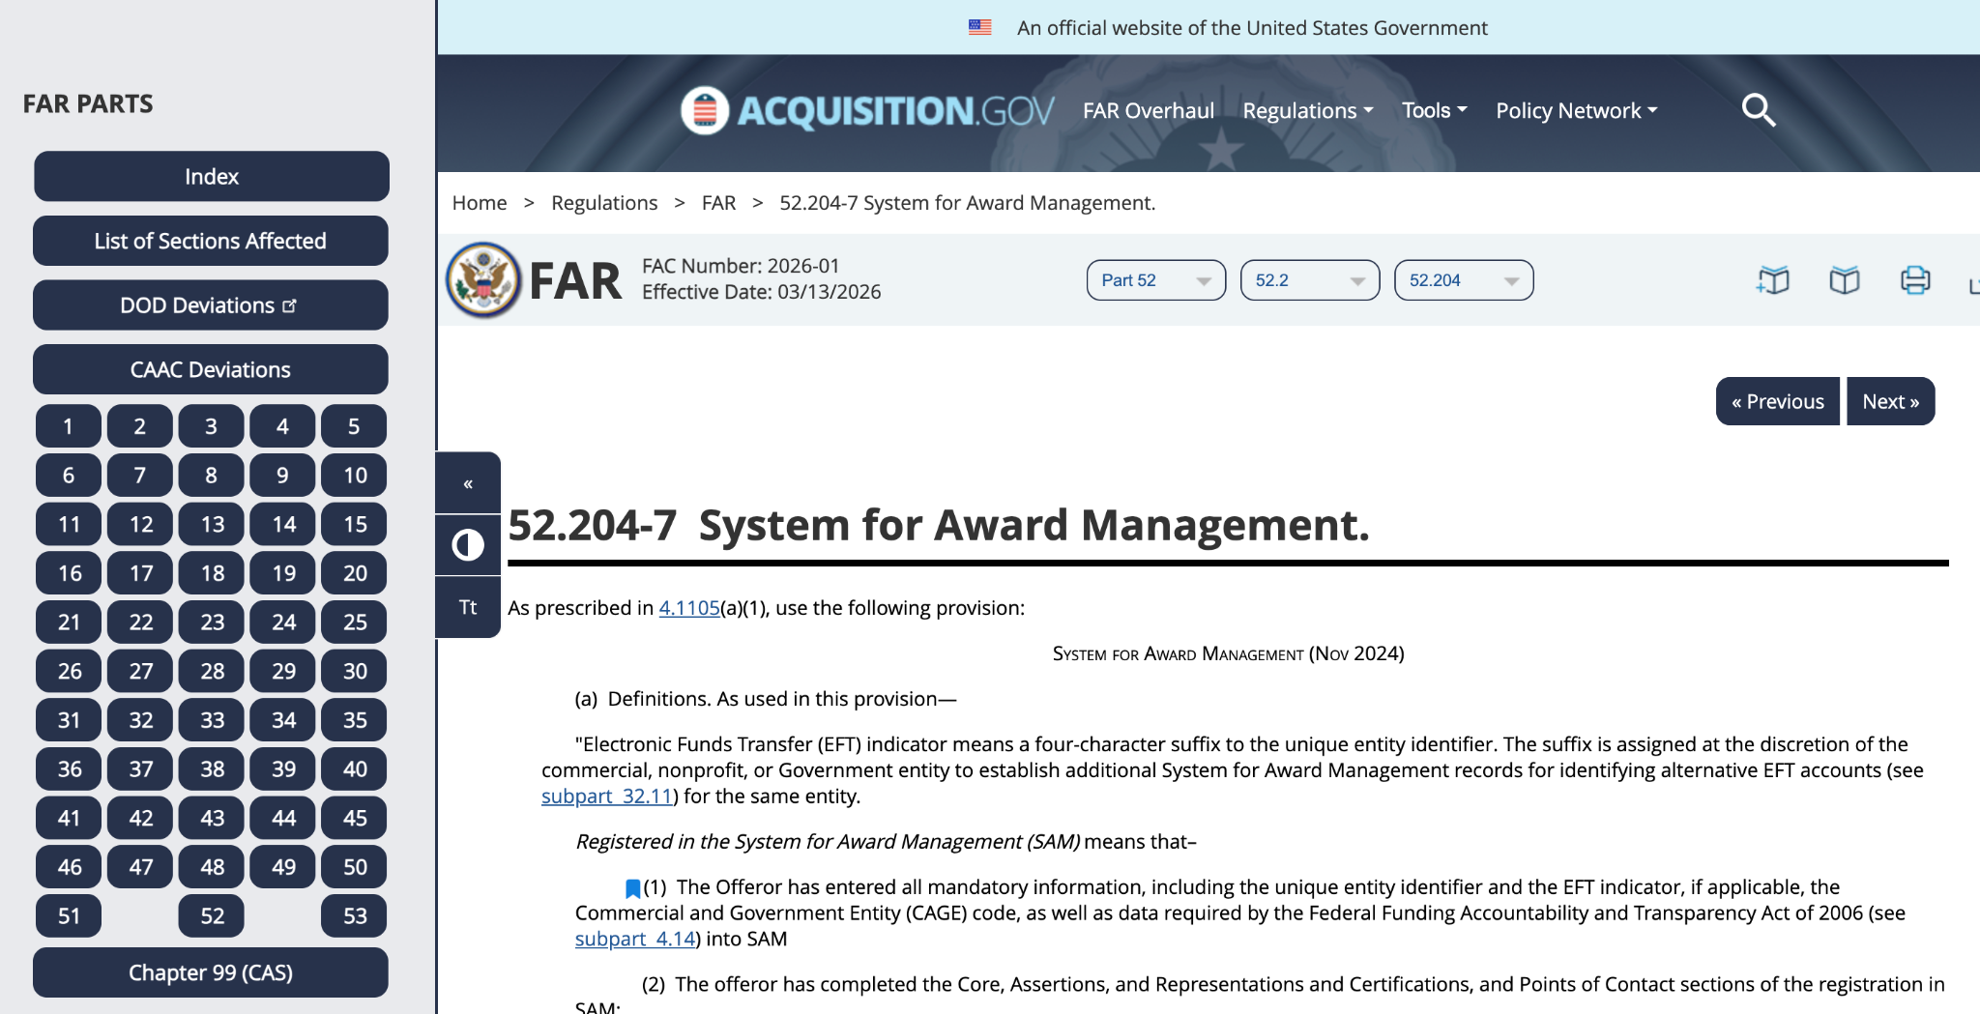Open Chapter 99 (CAS)
The image size is (1980, 1014).
pyautogui.click(x=211, y=972)
